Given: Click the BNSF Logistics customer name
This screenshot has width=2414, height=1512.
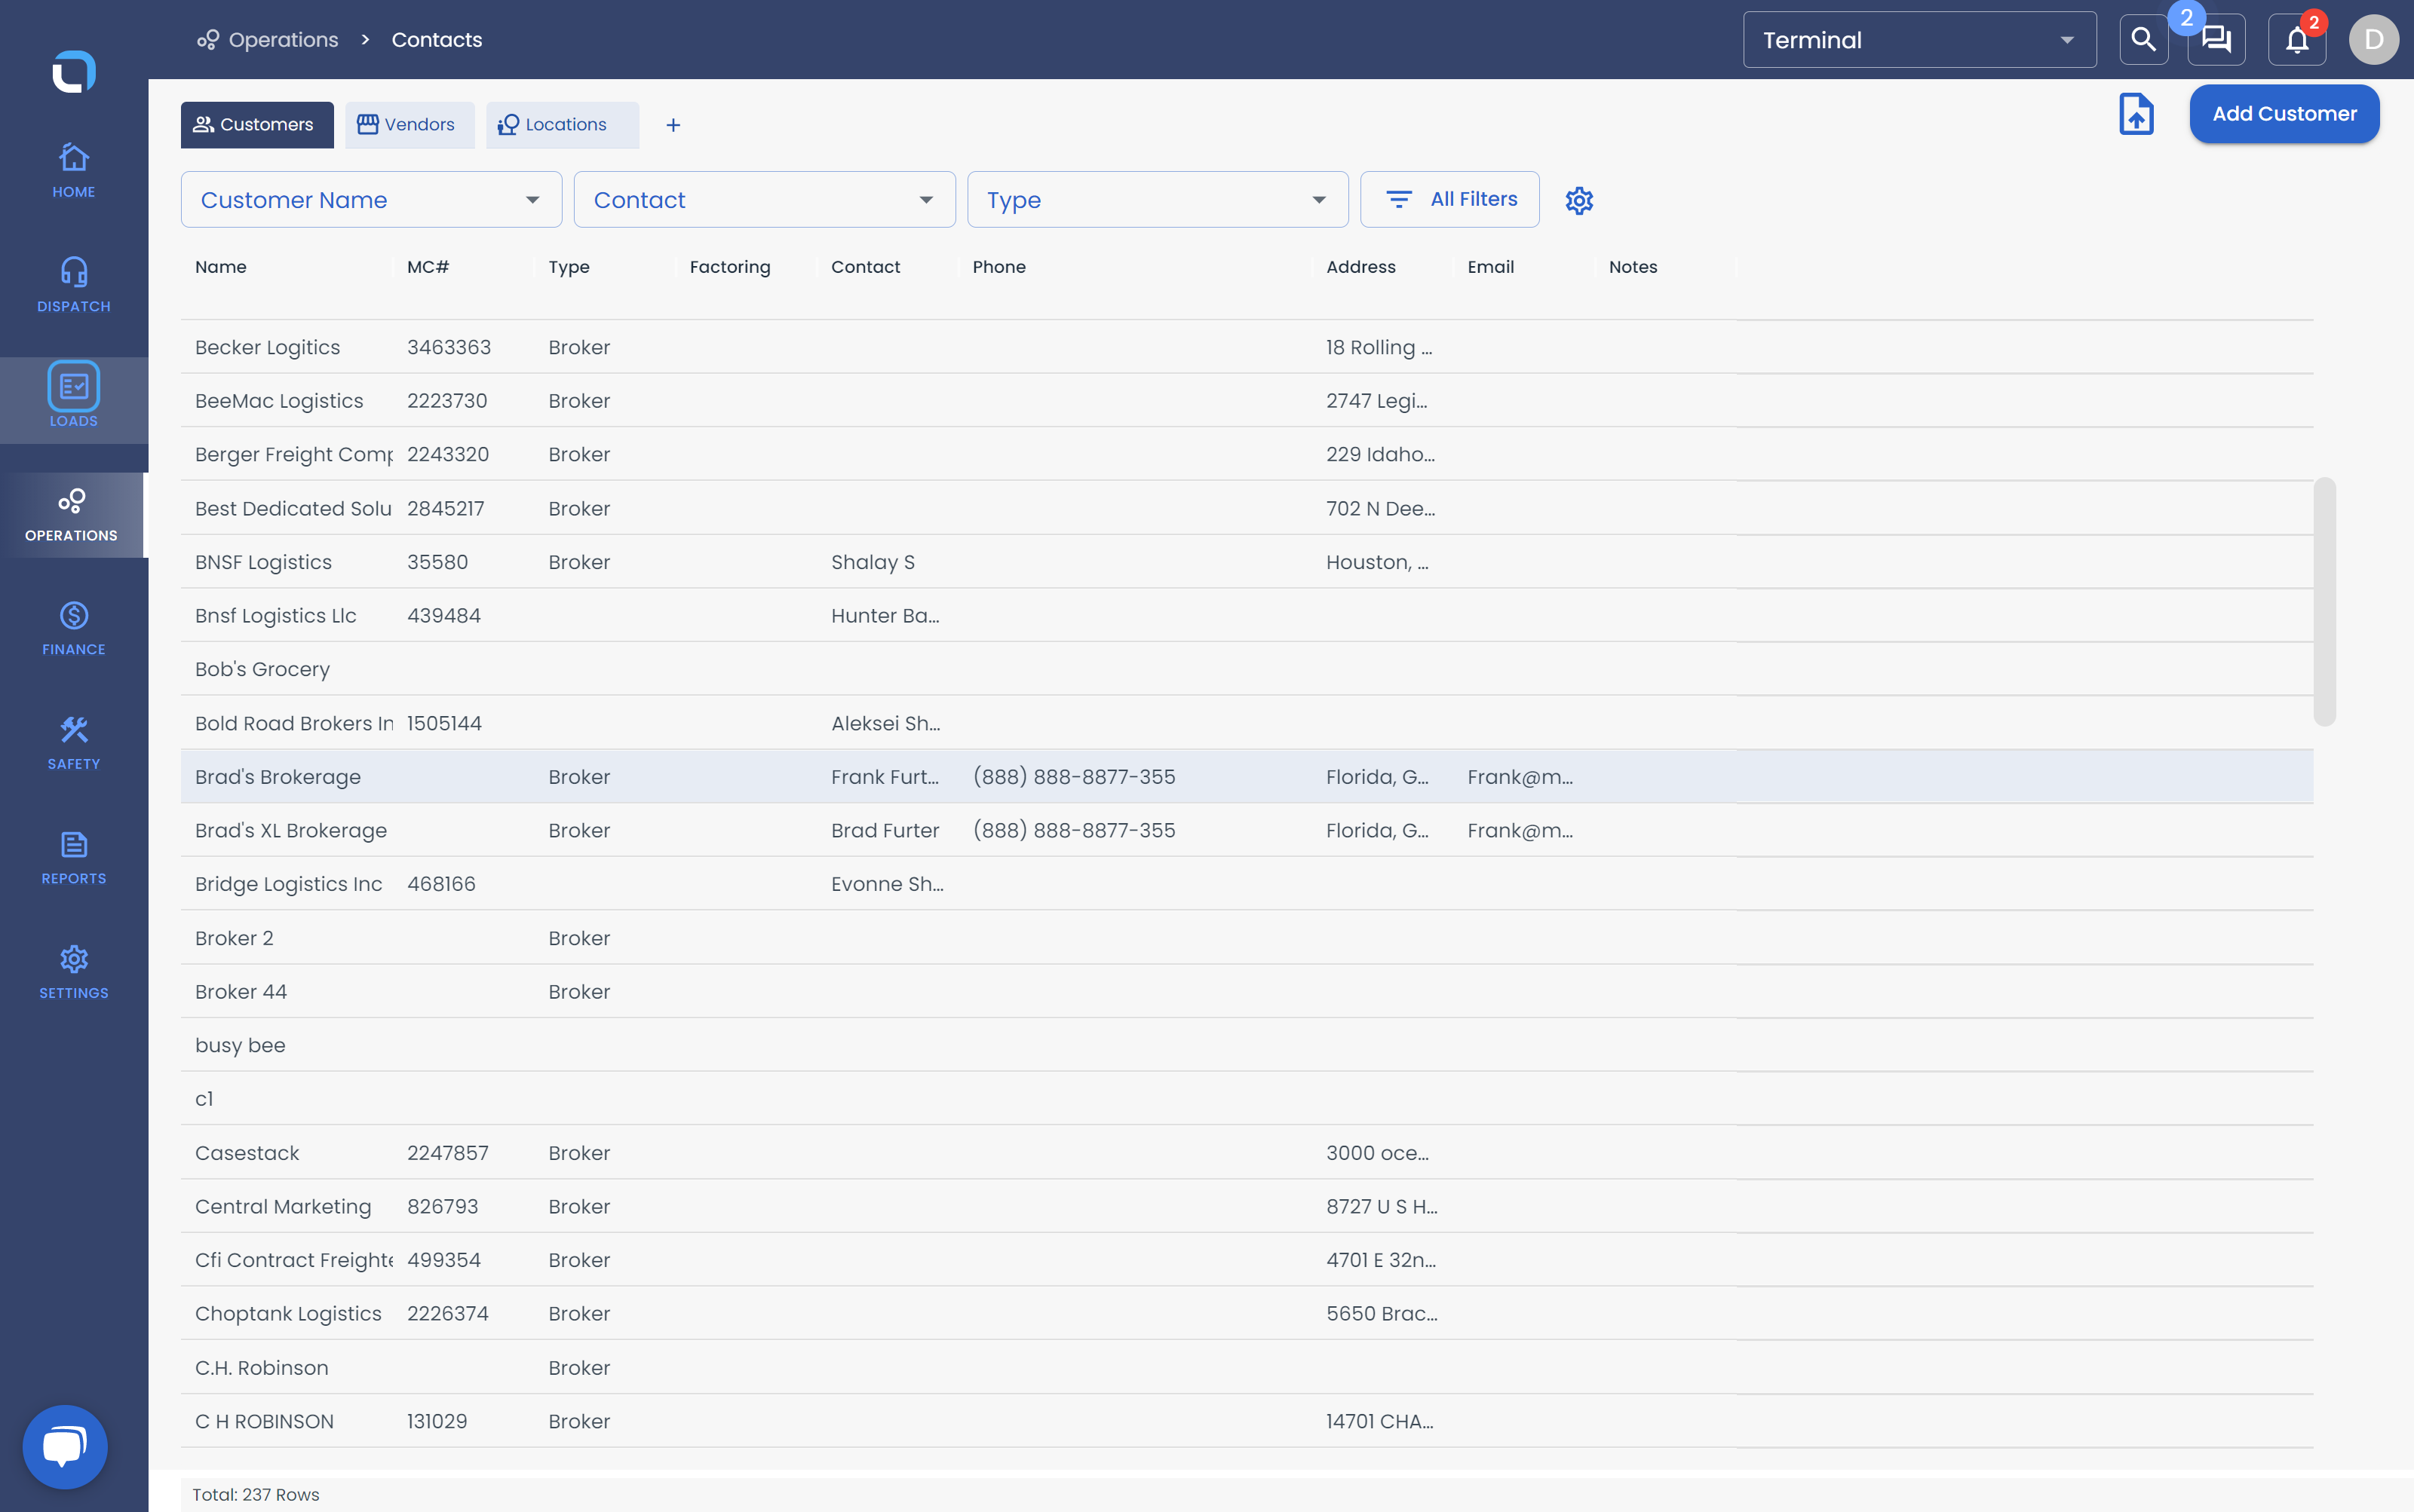Looking at the screenshot, I should click(x=263, y=562).
